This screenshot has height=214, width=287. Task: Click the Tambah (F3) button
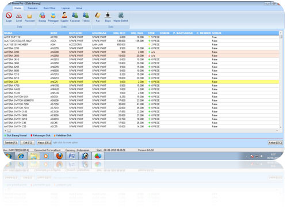[11, 143]
